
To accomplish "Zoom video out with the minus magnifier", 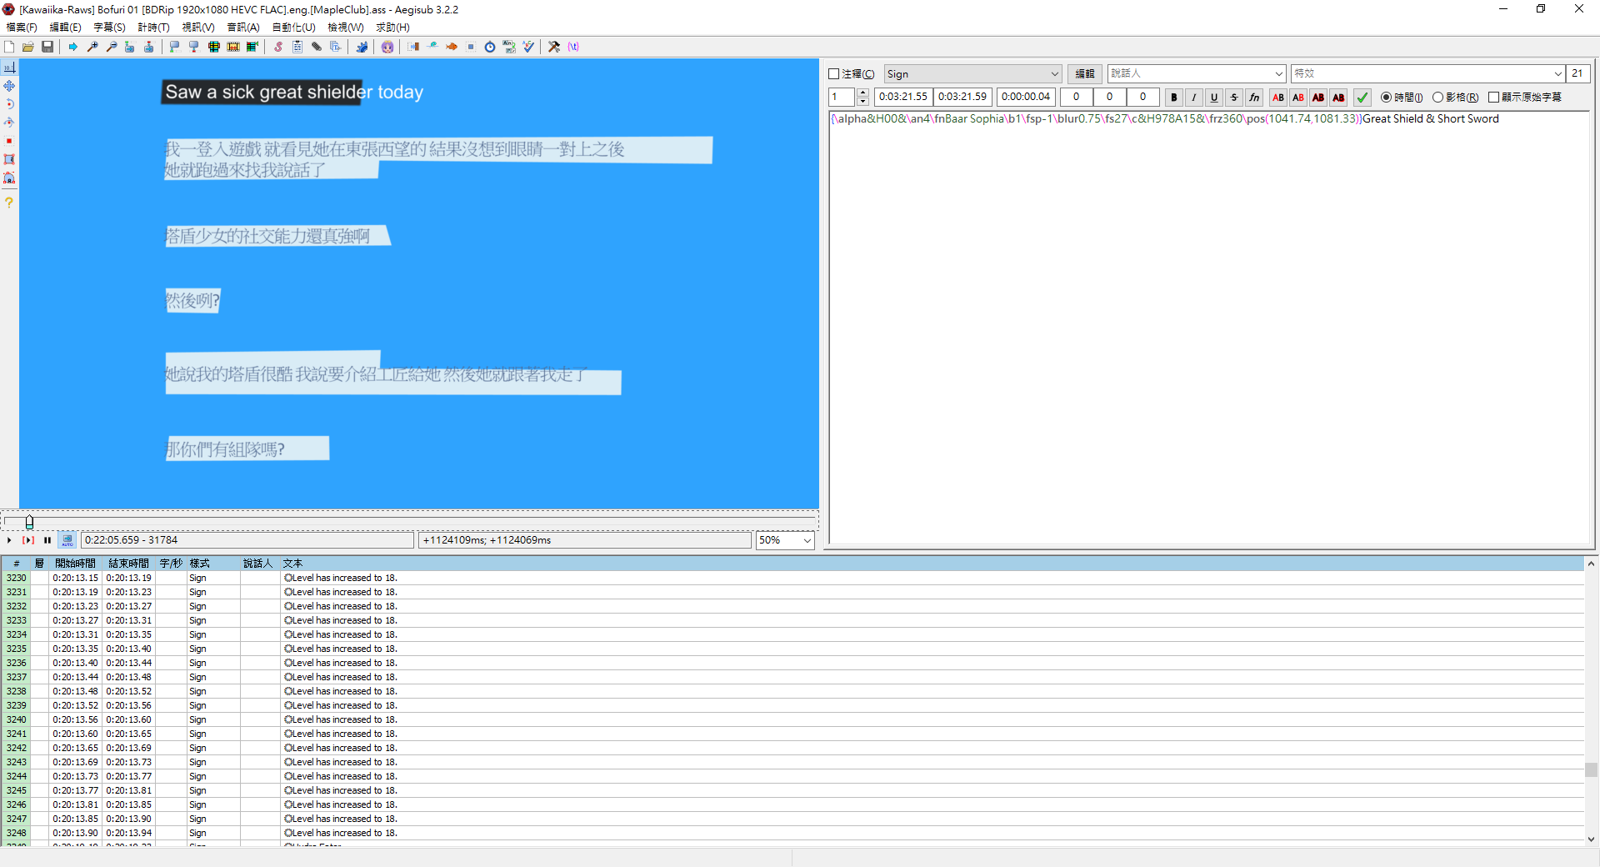I will click(112, 47).
